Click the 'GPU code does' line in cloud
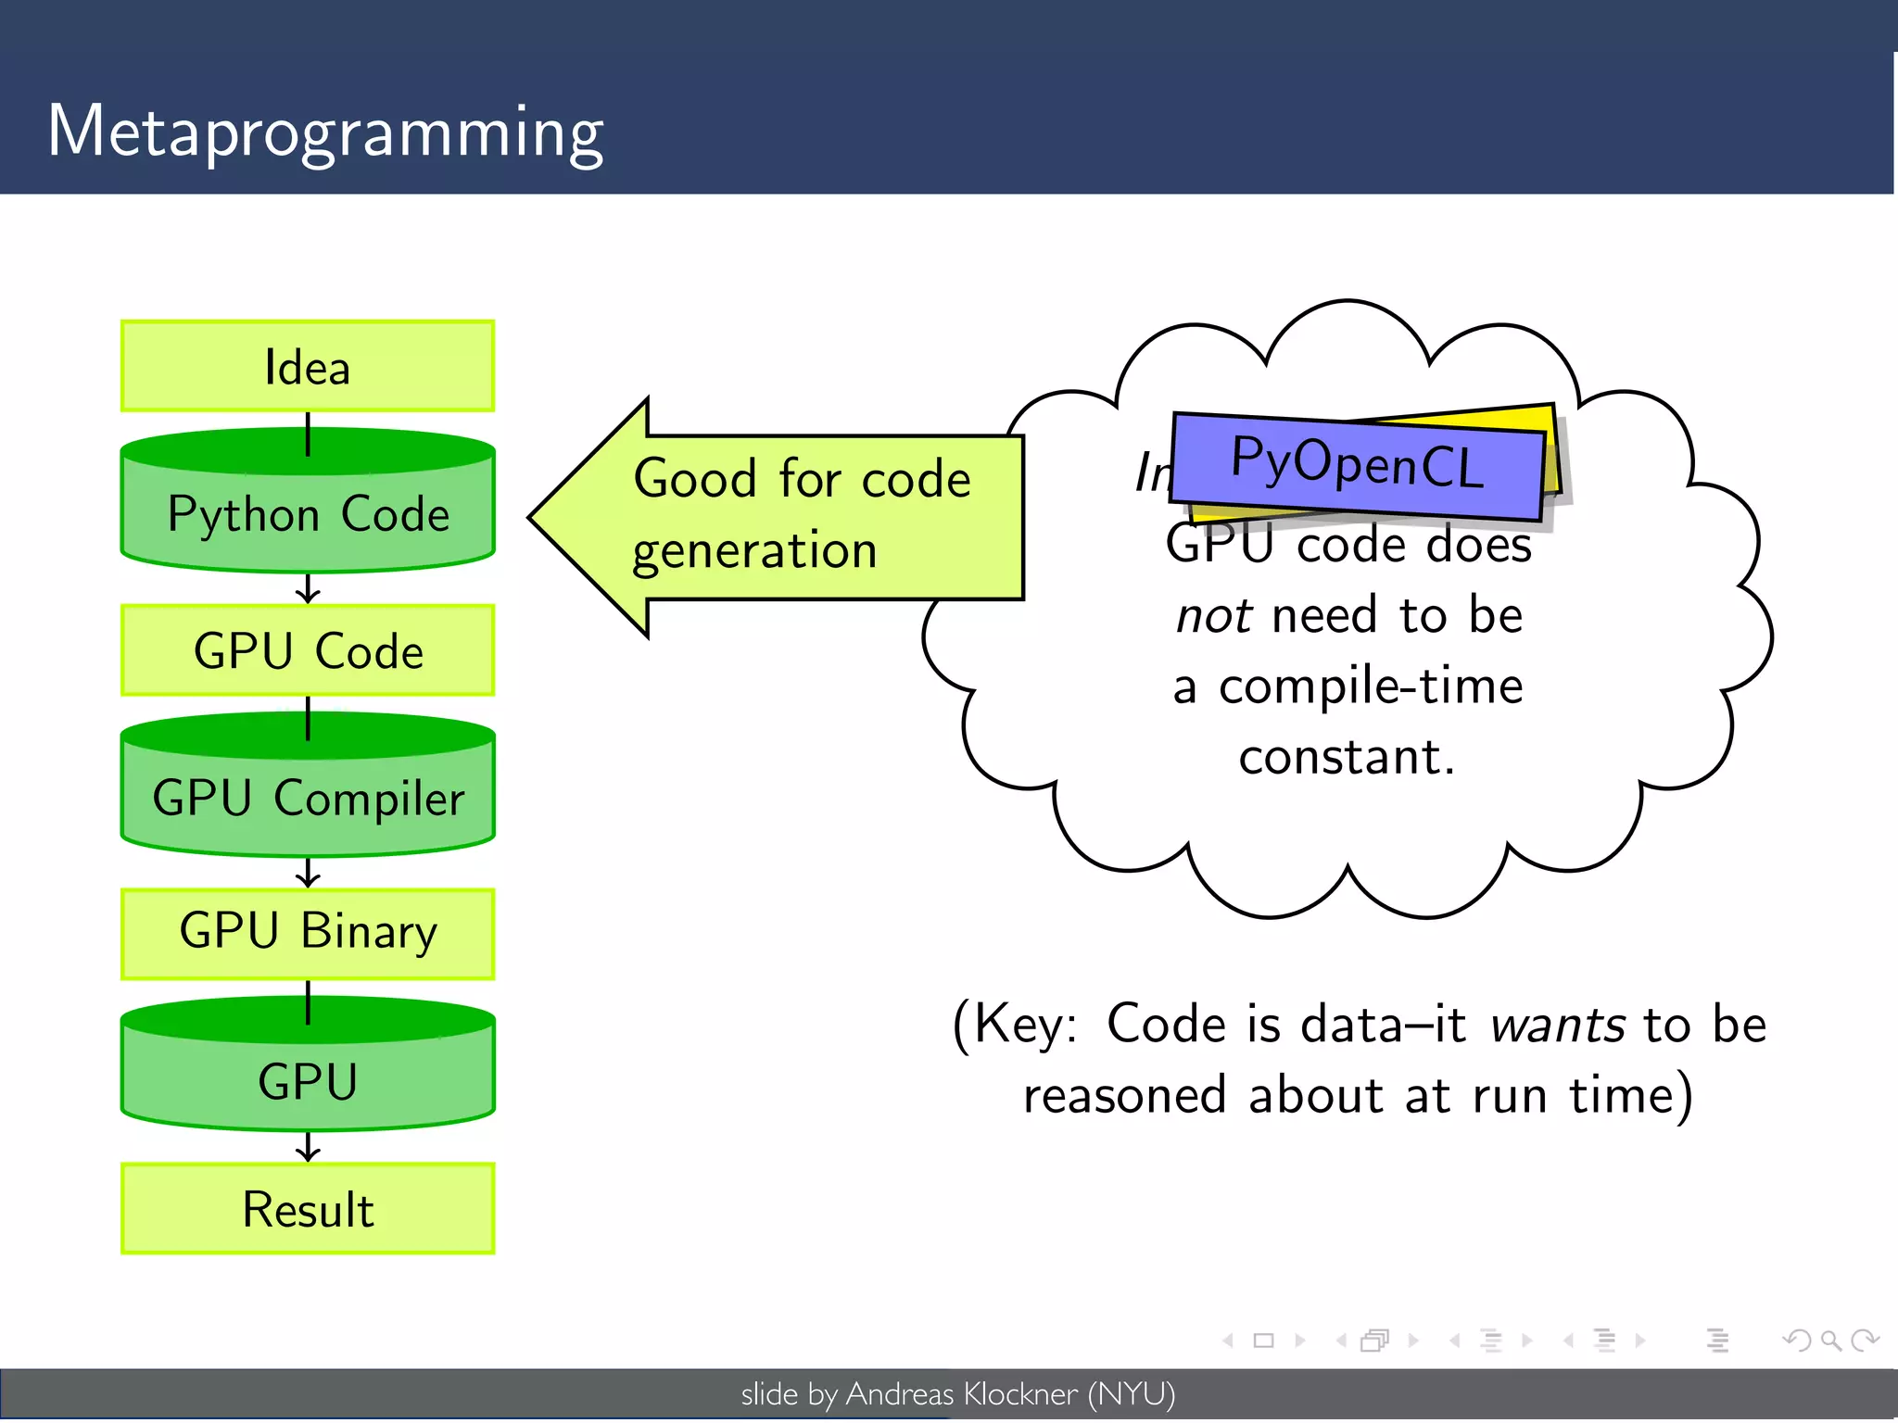Viewport: 1898px width, 1423px height. (x=1348, y=544)
